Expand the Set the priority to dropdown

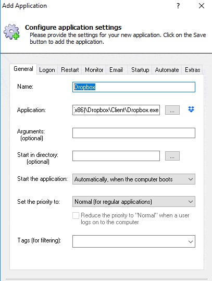[134, 202]
